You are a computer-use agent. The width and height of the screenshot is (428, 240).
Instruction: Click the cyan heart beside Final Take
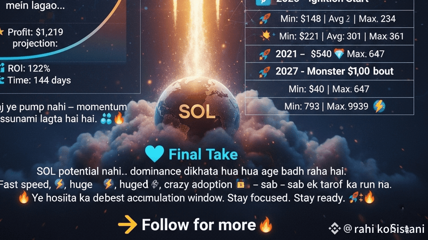pos(154,154)
